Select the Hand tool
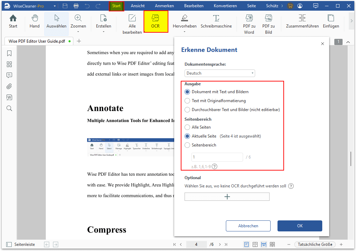Viewport: 356px width, 251px height. point(34,21)
